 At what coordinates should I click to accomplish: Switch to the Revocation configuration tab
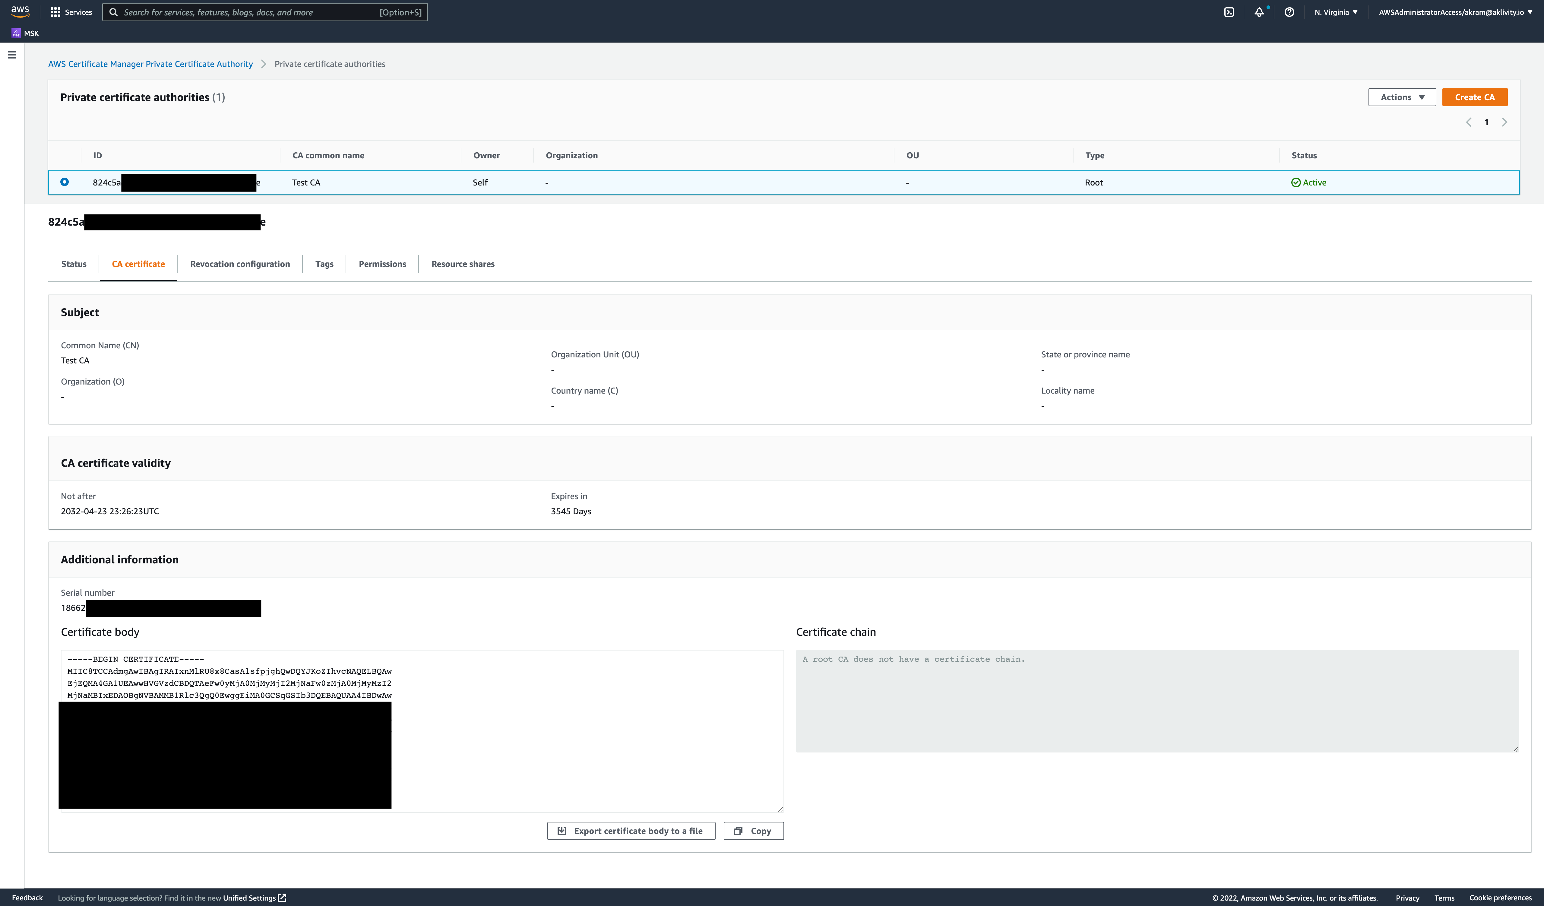pos(239,263)
